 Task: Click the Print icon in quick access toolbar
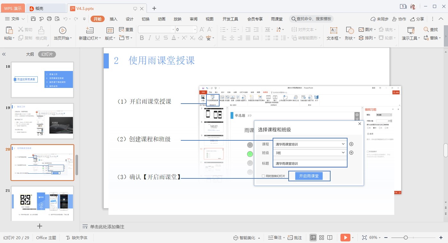49,19
